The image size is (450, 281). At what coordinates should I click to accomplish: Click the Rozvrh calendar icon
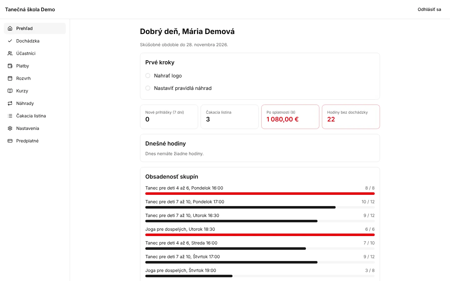[x=10, y=78]
